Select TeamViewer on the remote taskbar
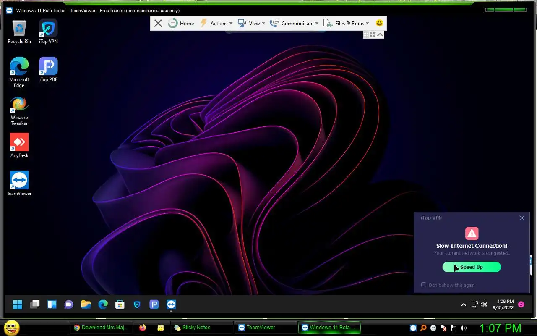This screenshot has height=336, width=537. point(171,304)
